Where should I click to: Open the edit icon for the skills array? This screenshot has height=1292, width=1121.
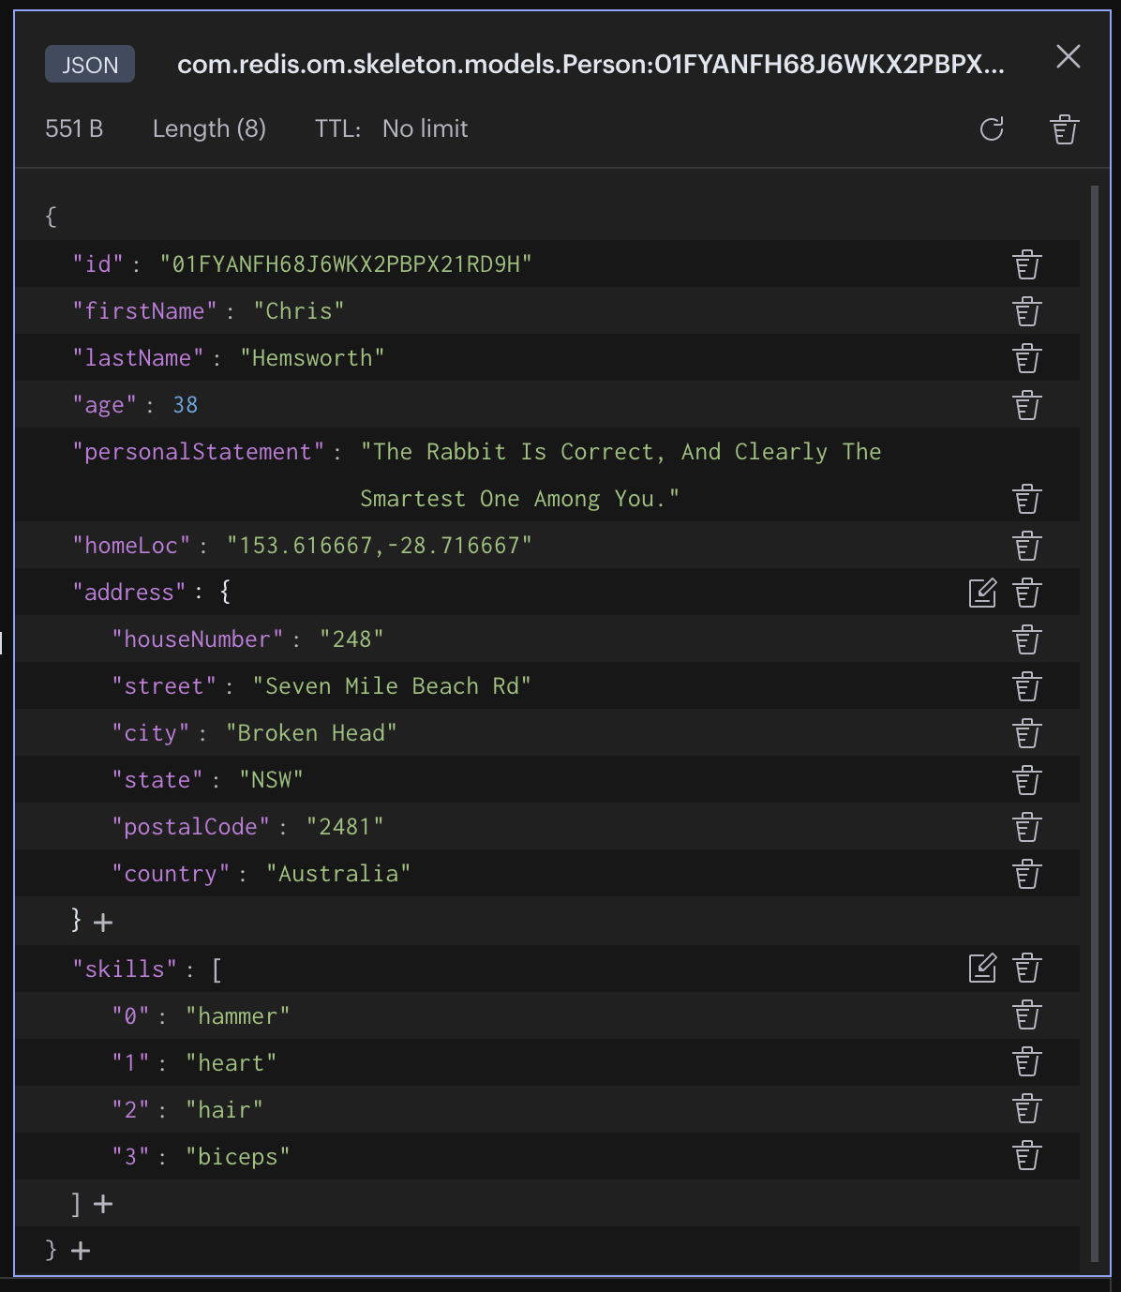pos(981,969)
